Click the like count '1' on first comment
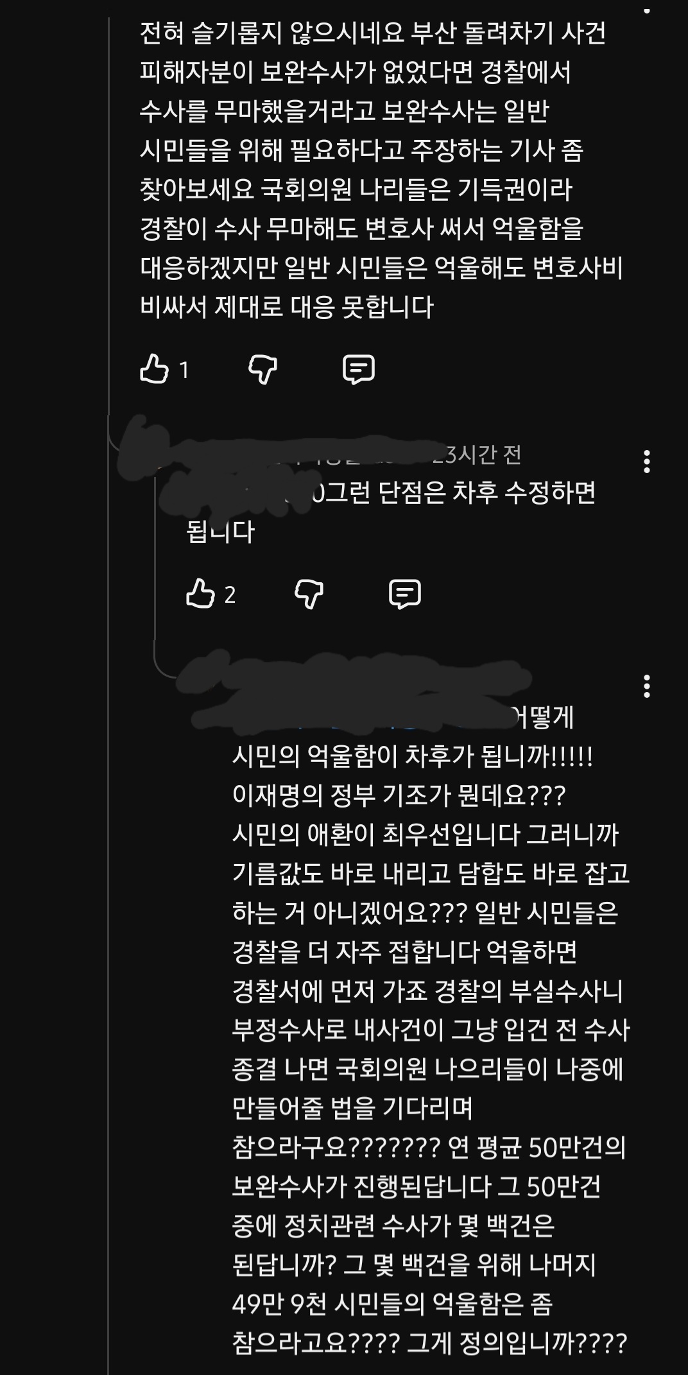 coord(184,370)
